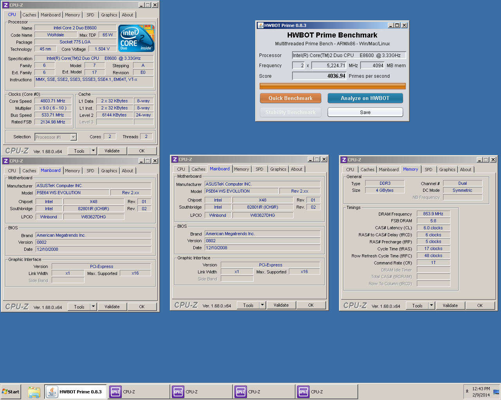The image size is (501, 400).
Task: Show hidden system tray icons
Action: tap(467, 391)
